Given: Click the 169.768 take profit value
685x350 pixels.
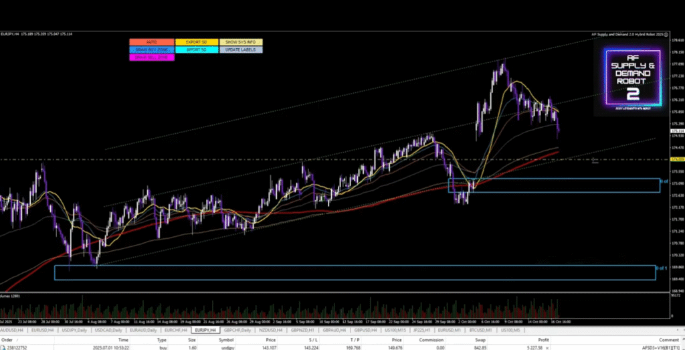Looking at the screenshot, I should (352, 347).
